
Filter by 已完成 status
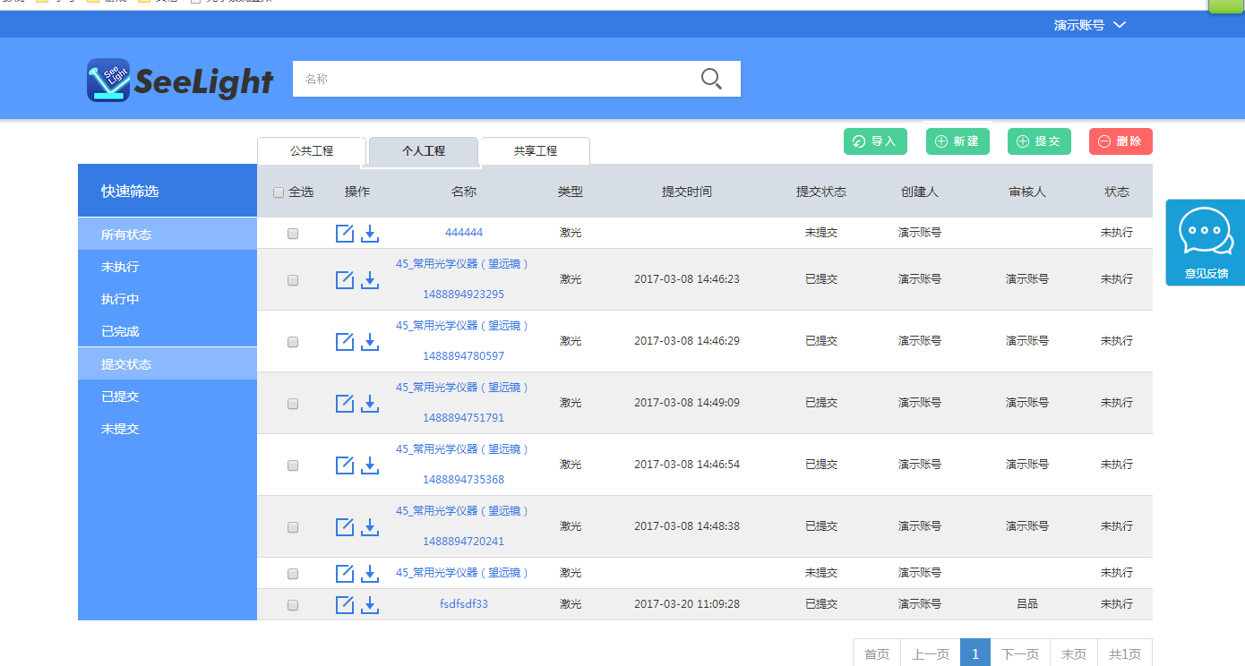tap(120, 332)
